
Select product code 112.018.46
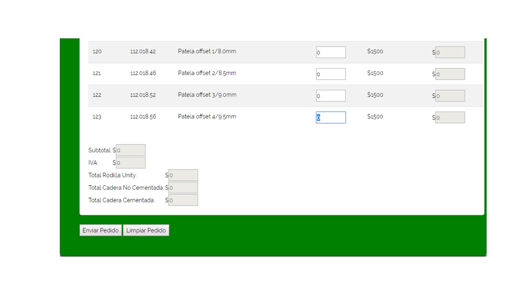[143, 73]
